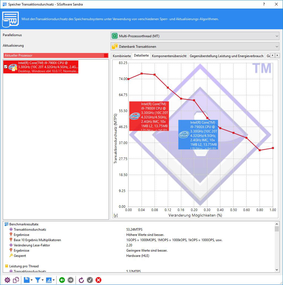Click the tab strip scroll left arrow
This screenshot has width=283, height=285.
(x=272, y=55)
